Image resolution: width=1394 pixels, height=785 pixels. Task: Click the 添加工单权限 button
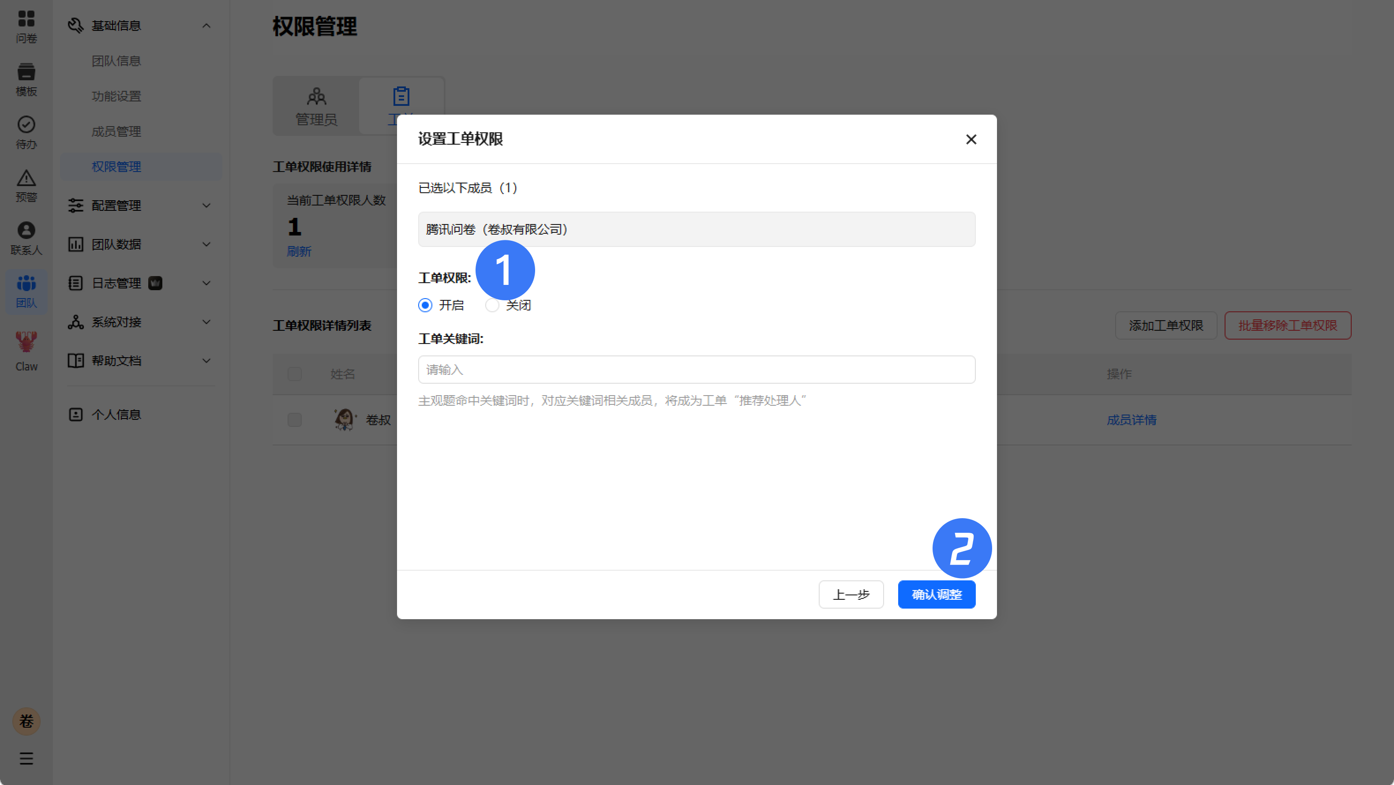click(x=1165, y=325)
